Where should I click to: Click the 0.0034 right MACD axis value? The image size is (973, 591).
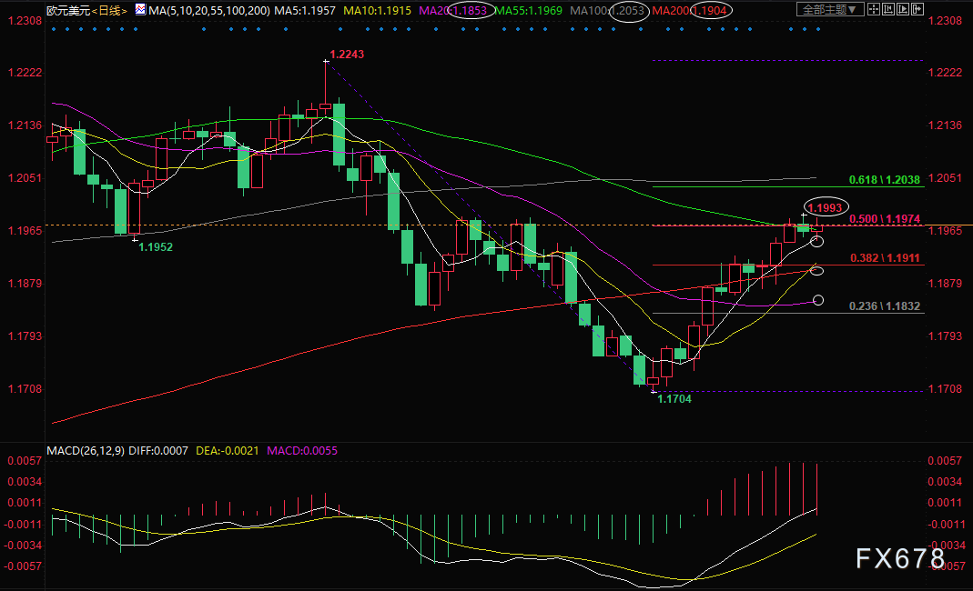945,482
